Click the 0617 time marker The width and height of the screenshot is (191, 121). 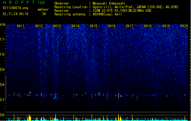pyautogui.click(x=130, y=26)
